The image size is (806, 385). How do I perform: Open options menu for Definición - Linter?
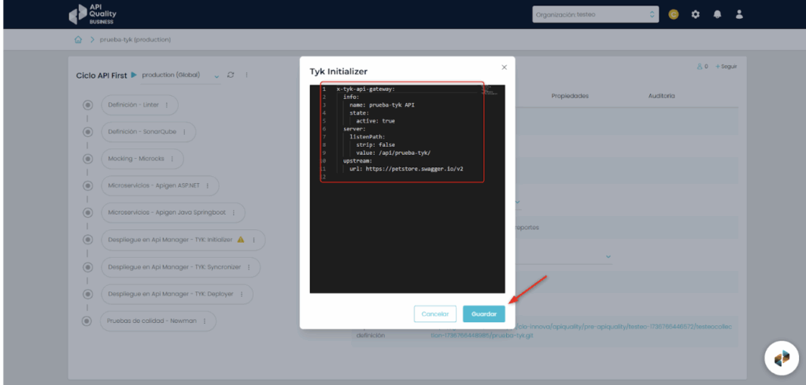pyautogui.click(x=166, y=104)
